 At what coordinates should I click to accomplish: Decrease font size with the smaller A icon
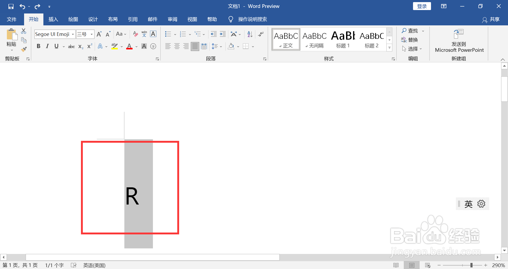[x=108, y=34]
